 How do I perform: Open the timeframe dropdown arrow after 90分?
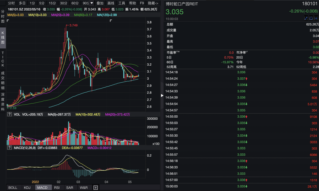[x=92, y=3]
